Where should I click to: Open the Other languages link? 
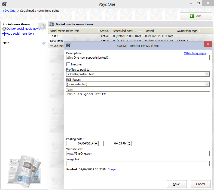point(195,53)
